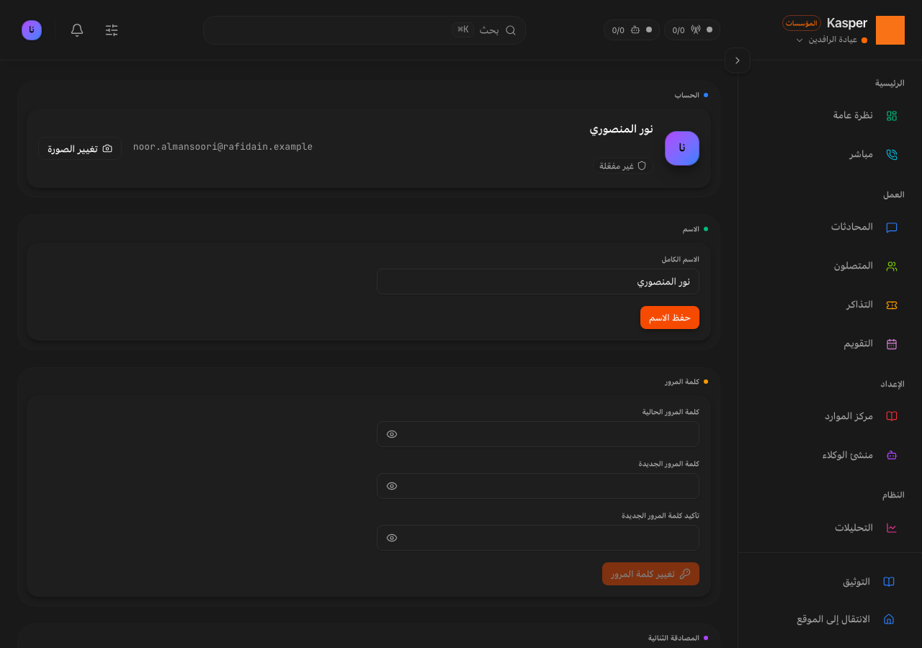Click the email noor.almansoori@rafidain.example
This screenshot has height=648, width=922.
coord(223,147)
